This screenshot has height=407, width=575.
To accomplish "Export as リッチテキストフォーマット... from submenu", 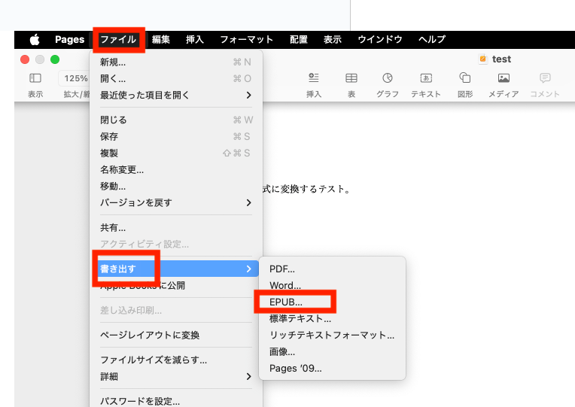I will tap(332, 335).
